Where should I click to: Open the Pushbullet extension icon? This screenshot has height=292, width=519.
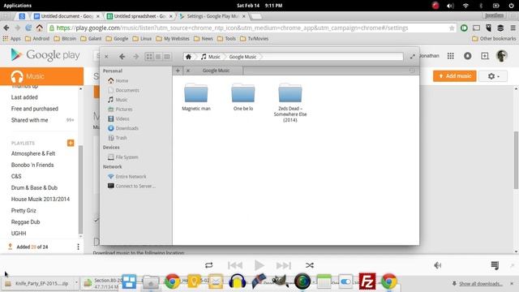click(x=464, y=28)
